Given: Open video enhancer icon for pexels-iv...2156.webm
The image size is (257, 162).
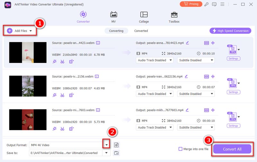Looking at the screenshot, I should click(x=71, y=95).
